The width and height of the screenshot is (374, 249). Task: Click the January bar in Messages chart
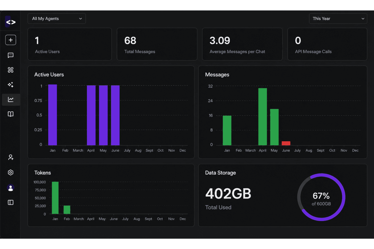[x=227, y=130]
